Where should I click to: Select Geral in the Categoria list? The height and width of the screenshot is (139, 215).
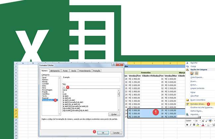tap(44, 77)
